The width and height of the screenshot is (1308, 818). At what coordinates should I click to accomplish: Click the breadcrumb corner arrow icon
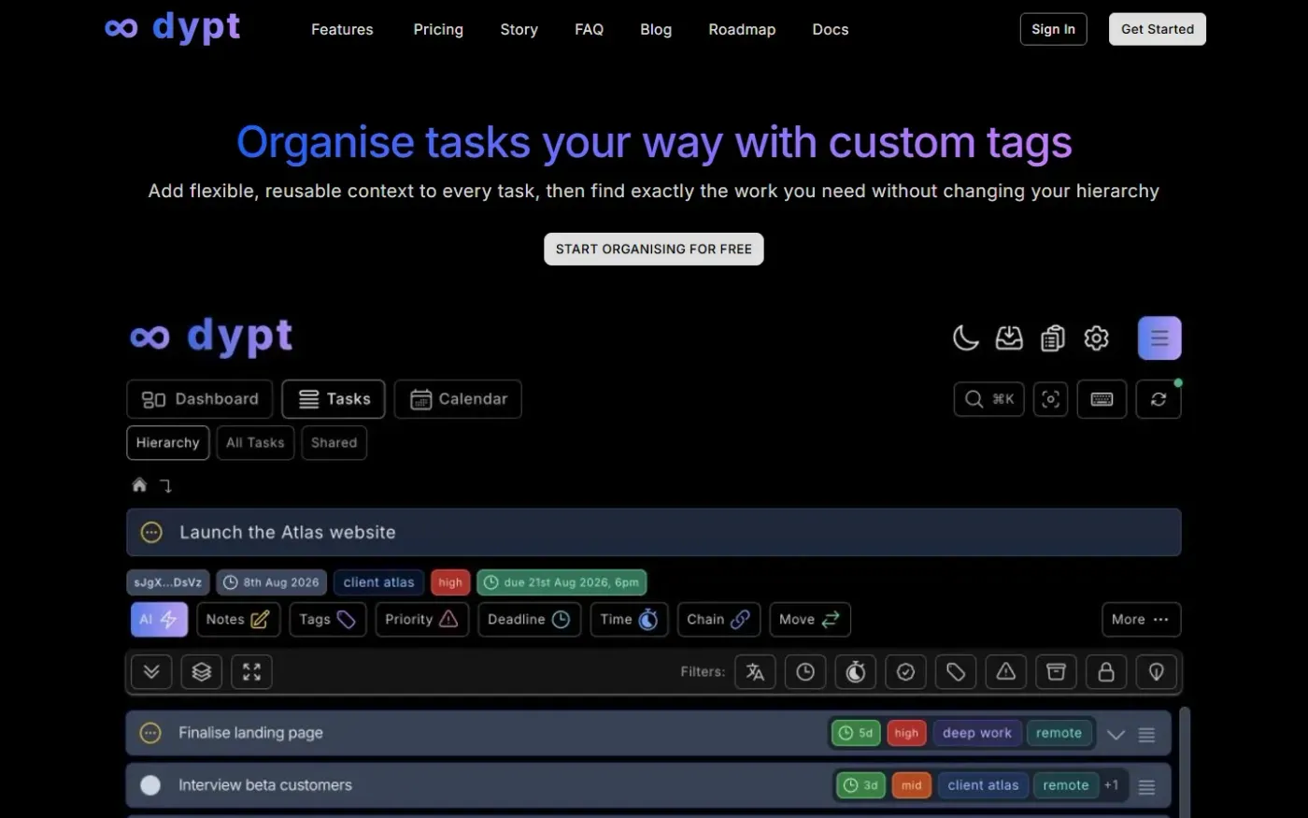[165, 485]
